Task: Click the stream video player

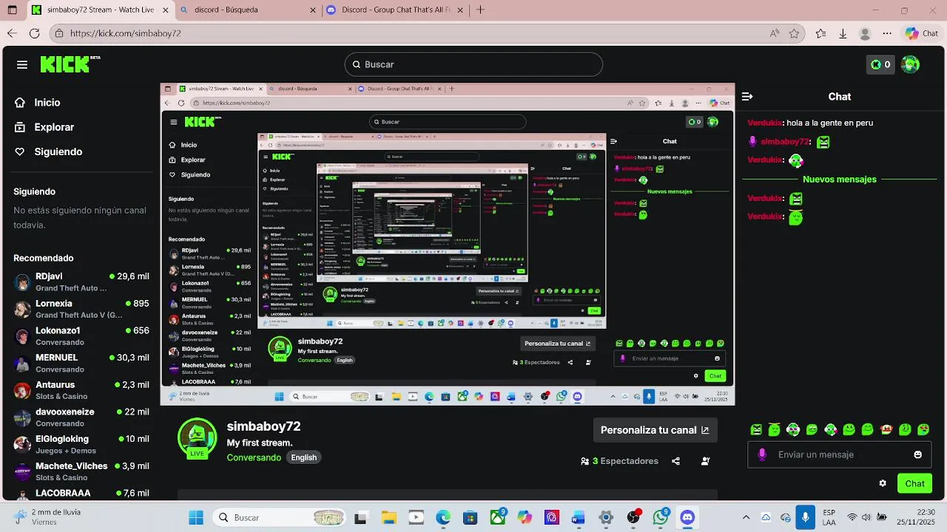Action: pos(448,245)
